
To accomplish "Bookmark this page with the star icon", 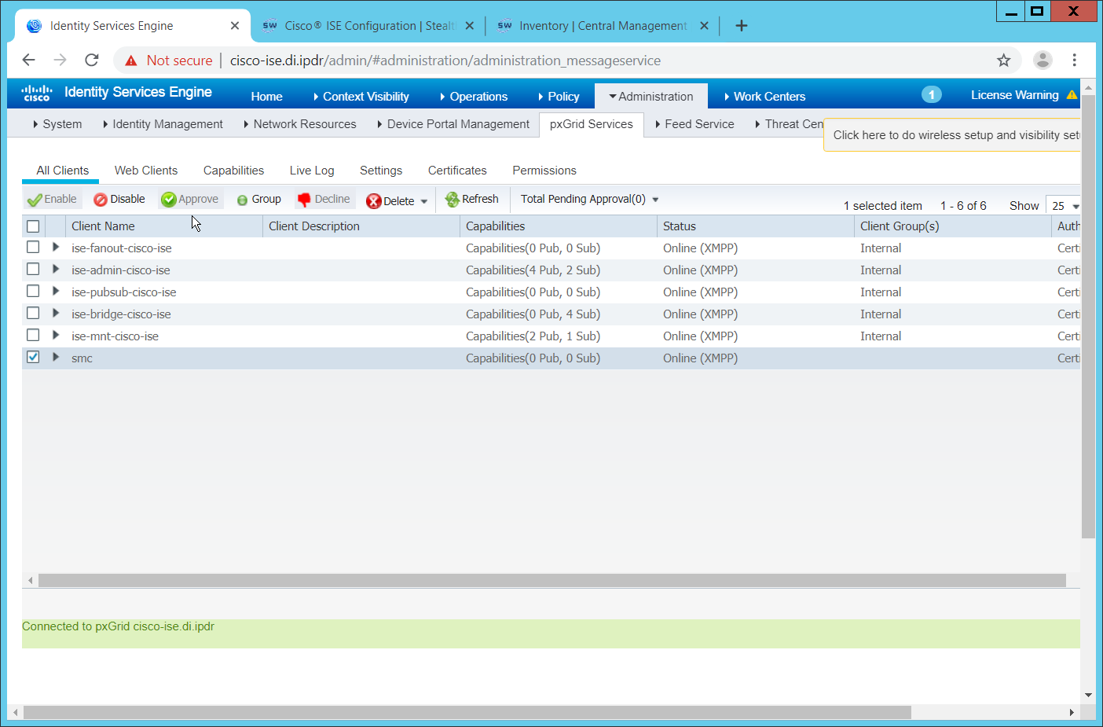I will (x=1003, y=61).
